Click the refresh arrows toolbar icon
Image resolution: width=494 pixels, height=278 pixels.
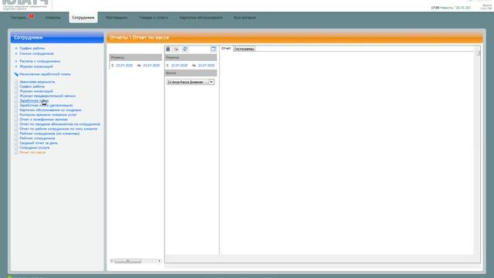(x=185, y=49)
